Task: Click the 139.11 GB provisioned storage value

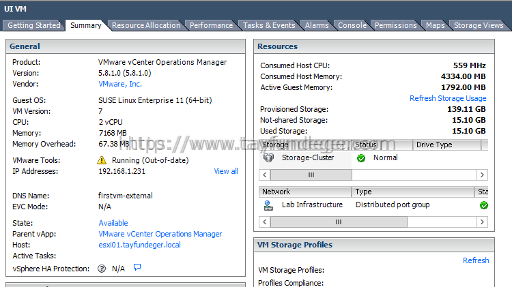Action: pos(466,109)
